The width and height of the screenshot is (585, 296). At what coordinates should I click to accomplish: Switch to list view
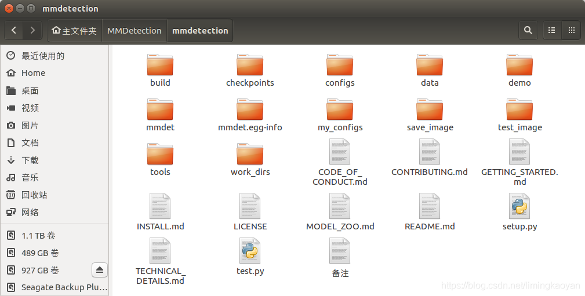(x=552, y=30)
